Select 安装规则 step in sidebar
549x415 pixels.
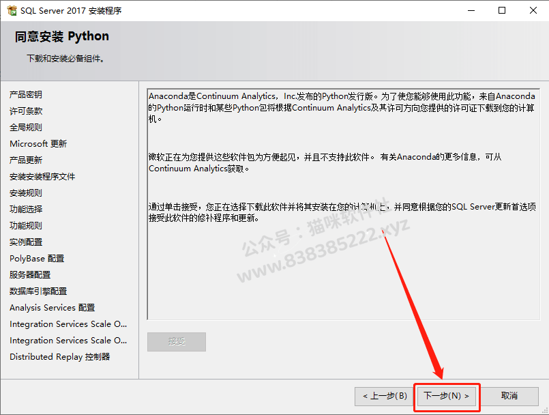tap(26, 192)
